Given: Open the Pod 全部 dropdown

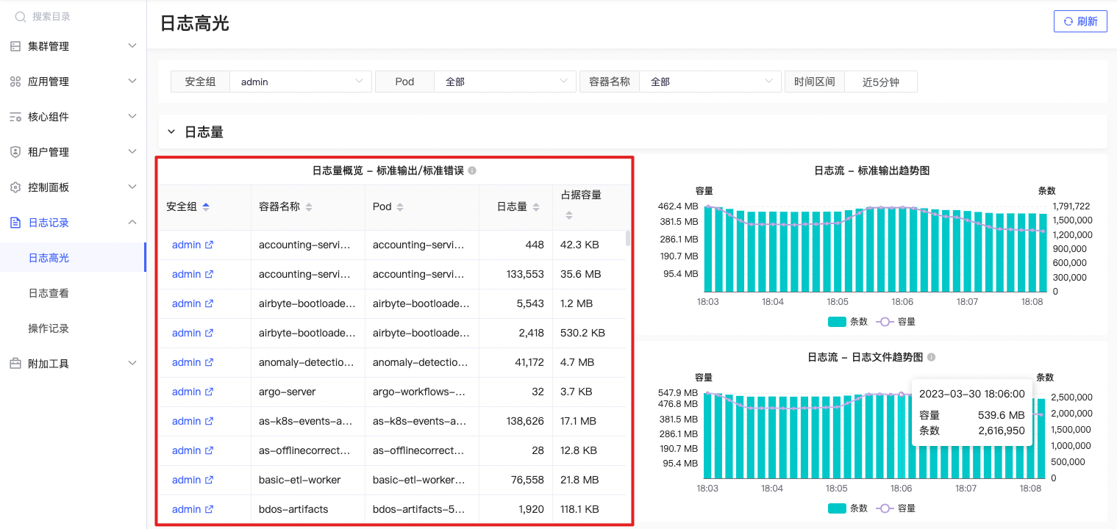Looking at the screenshot, I should coord(505,82).
